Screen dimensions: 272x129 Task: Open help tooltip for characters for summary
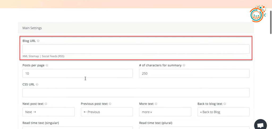(x=184, y=65)
